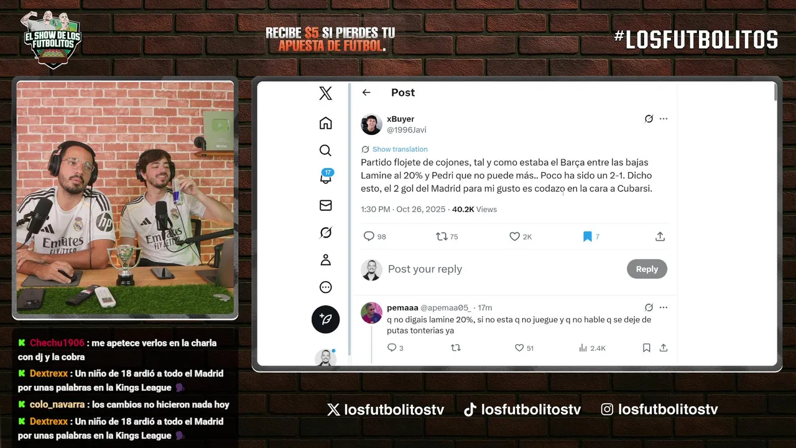Click the Reply button
Image resolution: width=796 pixels, height=448 pixels.
647,269
